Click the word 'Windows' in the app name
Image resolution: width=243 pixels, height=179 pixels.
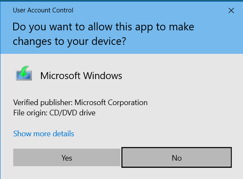click(102, 76)
